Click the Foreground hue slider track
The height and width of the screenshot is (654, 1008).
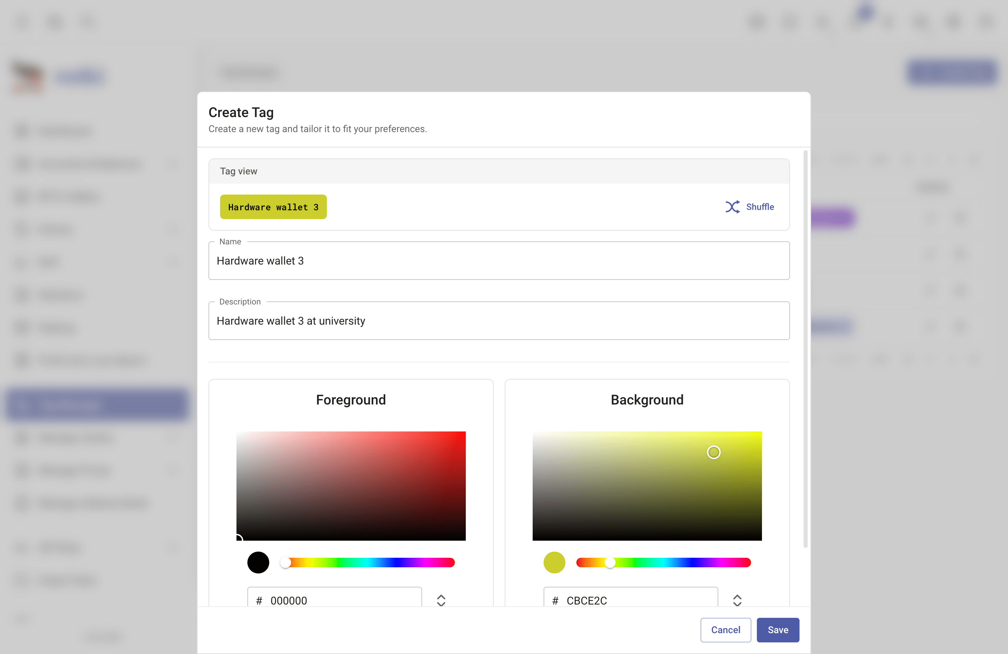point(367,563)
